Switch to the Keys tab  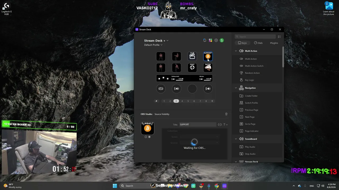(242, 43)
